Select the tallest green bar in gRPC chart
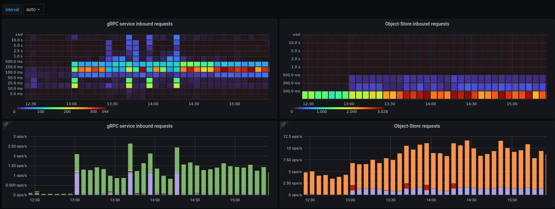Screen dimensions: 555x209 point(130,157)
